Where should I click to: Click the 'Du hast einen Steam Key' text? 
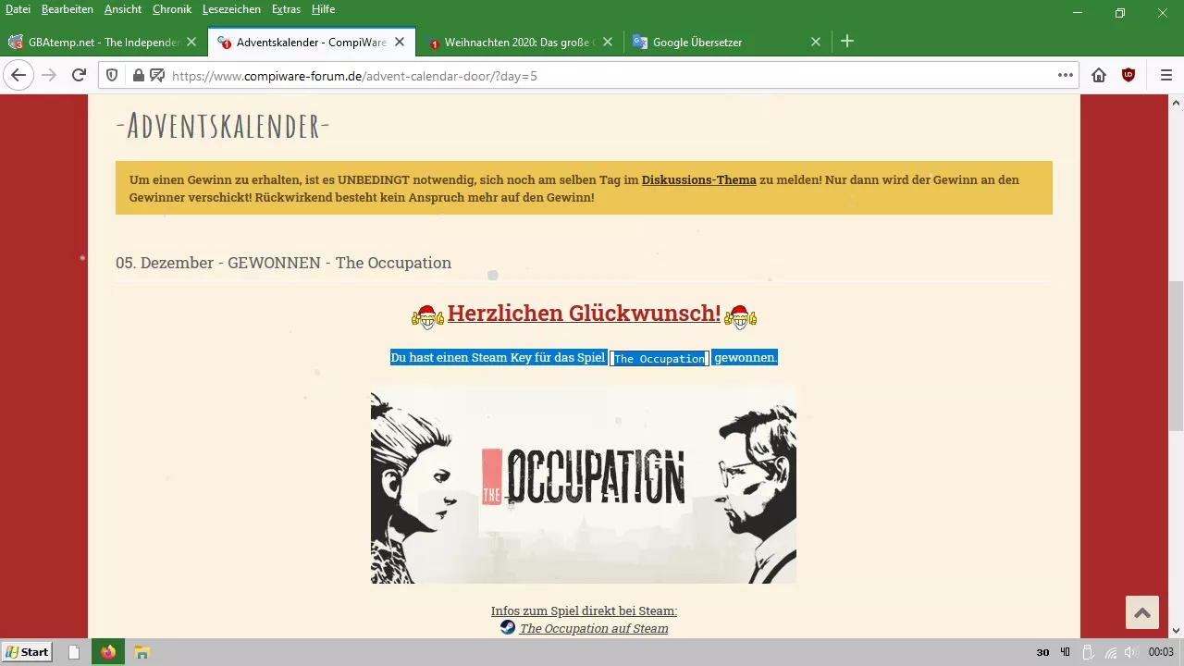pos(498,357)
